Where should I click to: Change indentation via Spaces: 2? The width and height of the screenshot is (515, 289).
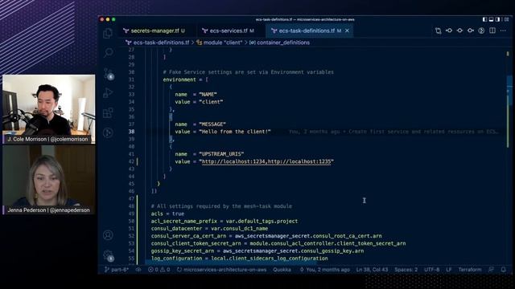[406, 270]
